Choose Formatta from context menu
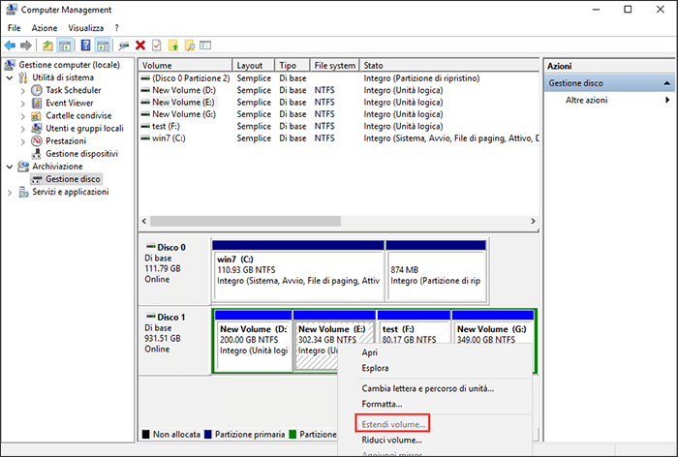The width and height of the screenshot is (678, 457). (x=382, y=404)
